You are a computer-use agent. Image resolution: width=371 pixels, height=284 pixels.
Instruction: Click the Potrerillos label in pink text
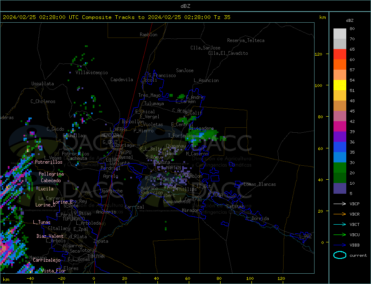(49, 162)
